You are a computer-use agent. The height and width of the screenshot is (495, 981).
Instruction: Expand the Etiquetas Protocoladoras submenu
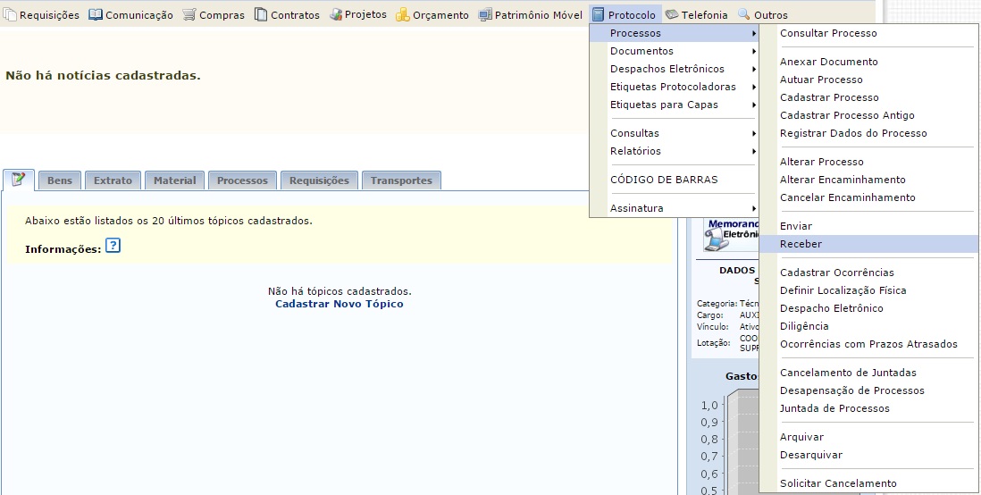pos(673,87)
